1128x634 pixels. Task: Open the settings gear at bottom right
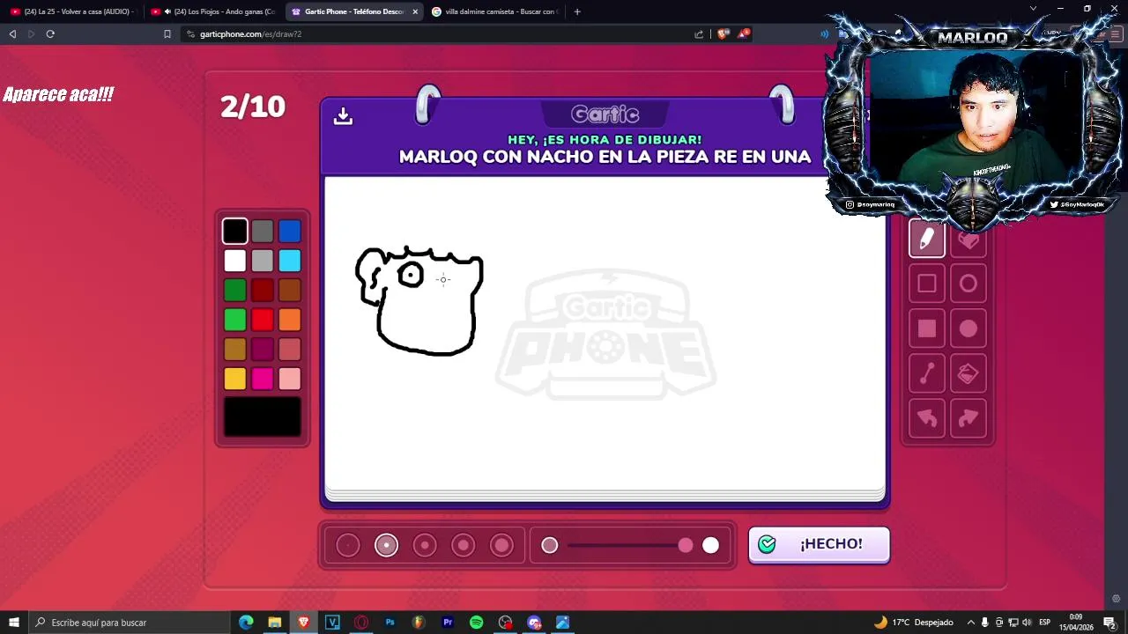(x=1116, y=599)
